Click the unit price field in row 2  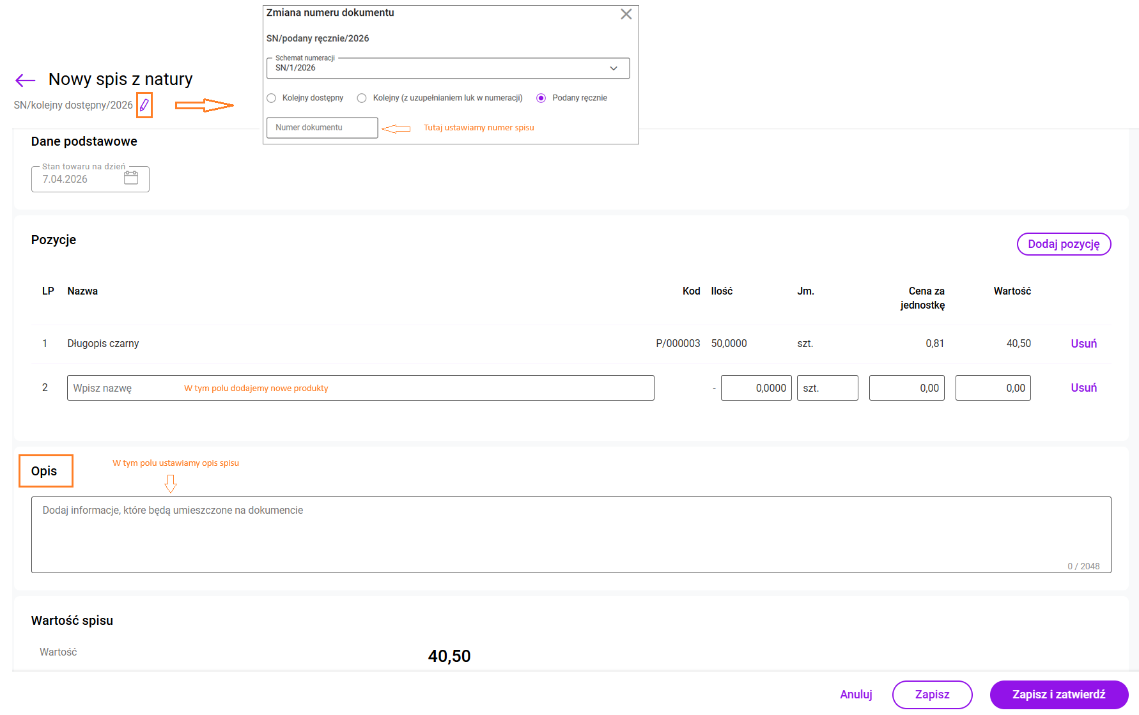coord(906,388)
